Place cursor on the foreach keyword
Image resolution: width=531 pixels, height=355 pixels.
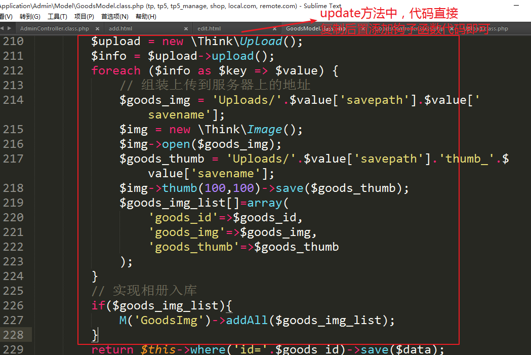point(116,70)
